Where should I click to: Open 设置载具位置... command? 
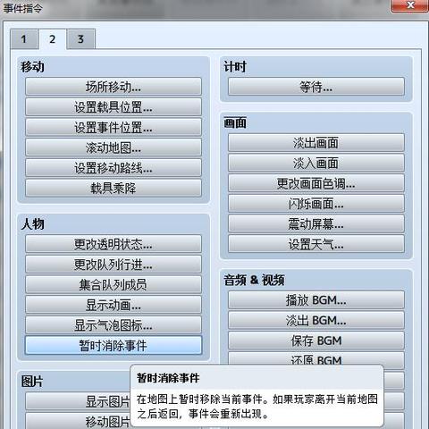point(114,106)
